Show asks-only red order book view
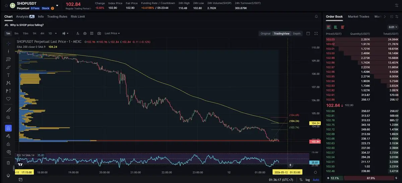This screenshot has height=183, width=402. coord(342,27)
